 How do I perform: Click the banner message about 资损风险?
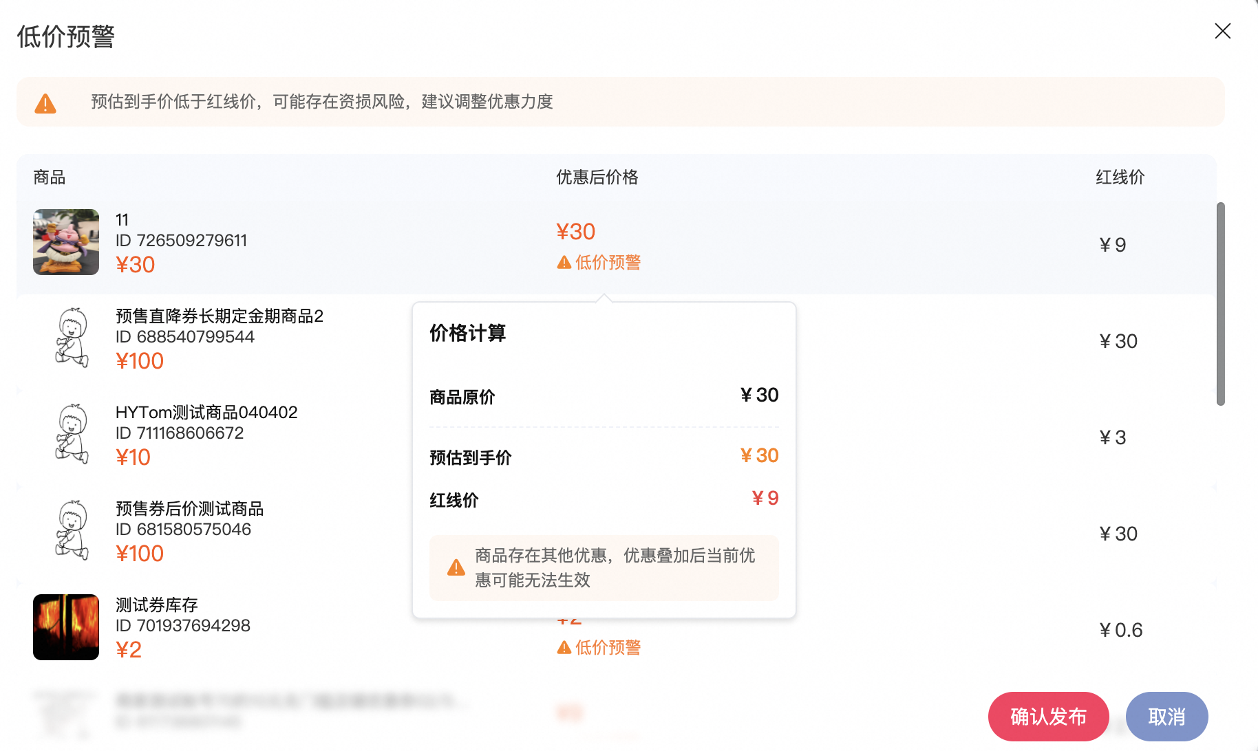pyautogui.click(x=322, y=102)
